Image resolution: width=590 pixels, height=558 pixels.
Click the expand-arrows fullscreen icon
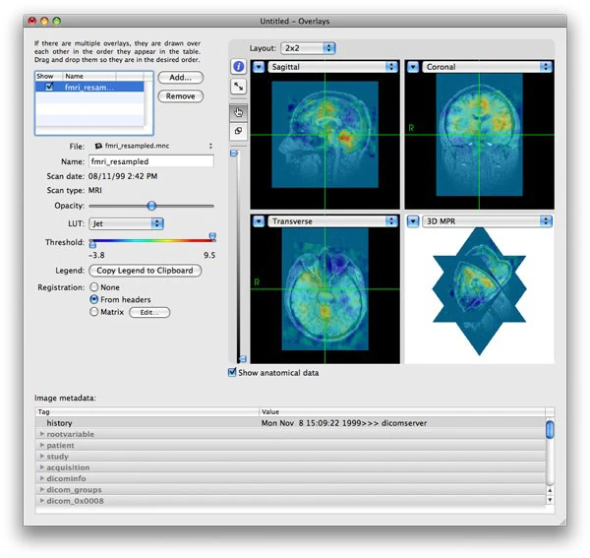tap(239, 87)
